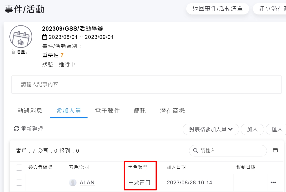Viewport: 286px width, 192px height.
Task: Open the 電子郵件 tab
Action: 107,111
